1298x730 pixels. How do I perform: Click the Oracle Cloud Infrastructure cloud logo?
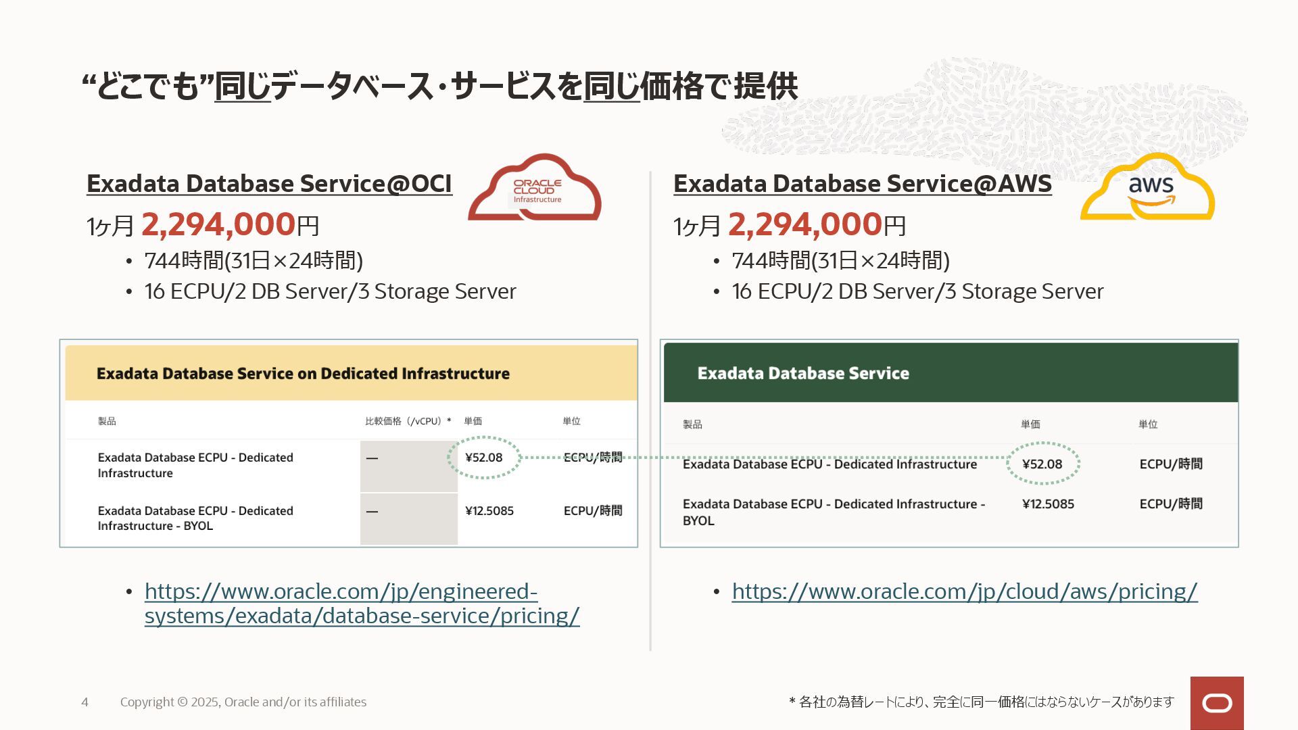point(534,189)
